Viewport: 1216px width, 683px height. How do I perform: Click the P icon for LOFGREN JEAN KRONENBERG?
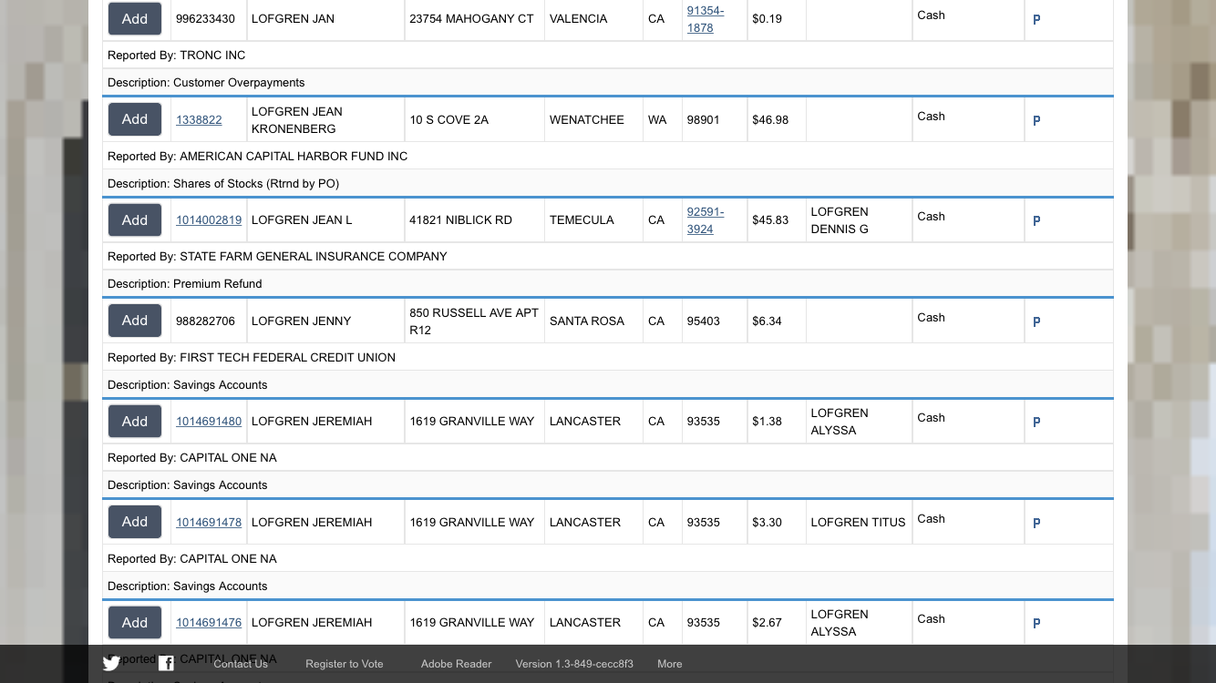[1036, 120]
